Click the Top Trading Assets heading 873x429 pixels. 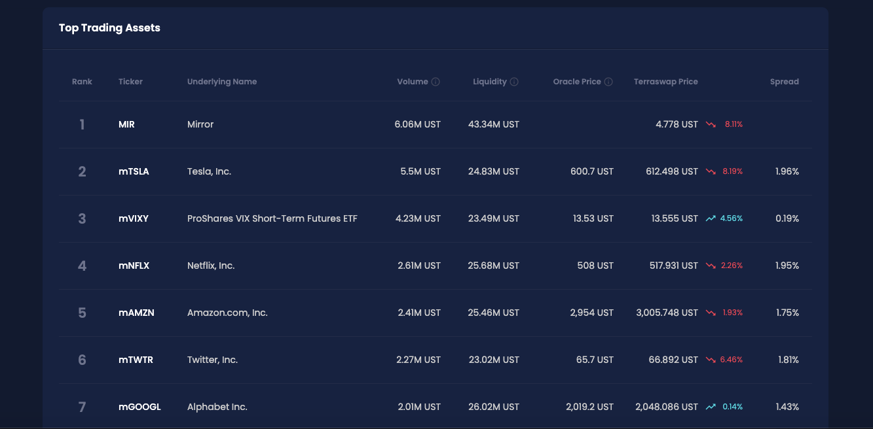(109, 28)
